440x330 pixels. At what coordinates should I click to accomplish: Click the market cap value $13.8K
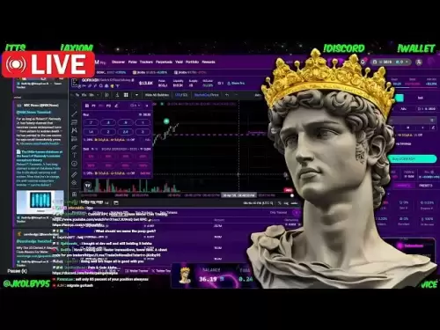coord(146,83)
